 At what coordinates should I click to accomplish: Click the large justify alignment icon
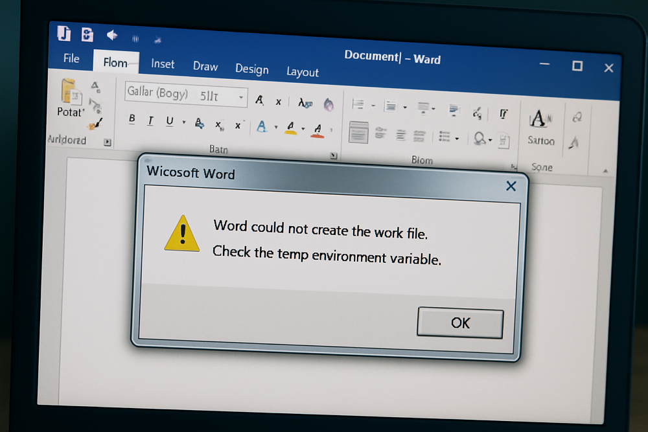[358, 132]
